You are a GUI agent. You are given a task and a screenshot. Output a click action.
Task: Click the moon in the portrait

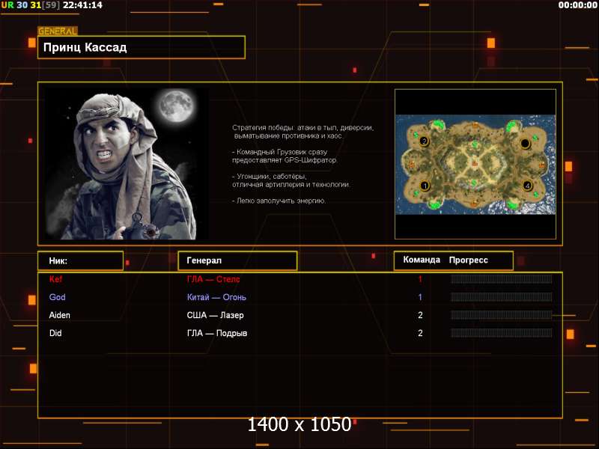tap(176, 106)
